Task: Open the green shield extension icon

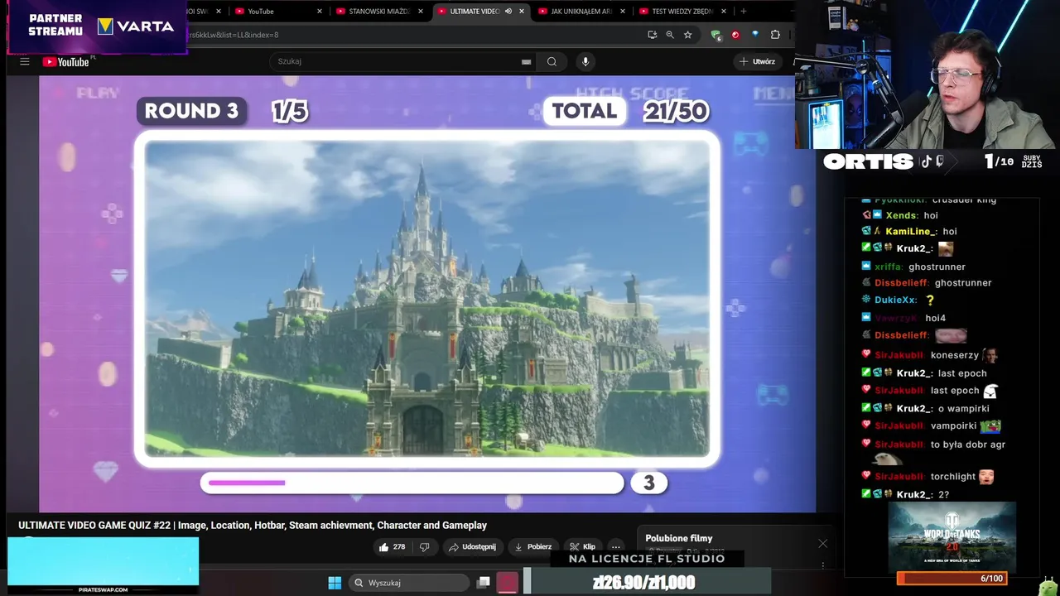Action: (x=715, y=35)
